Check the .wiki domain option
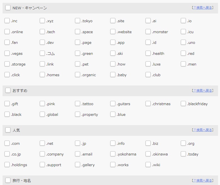The image size is (220, 185). (x=148, y=164)
